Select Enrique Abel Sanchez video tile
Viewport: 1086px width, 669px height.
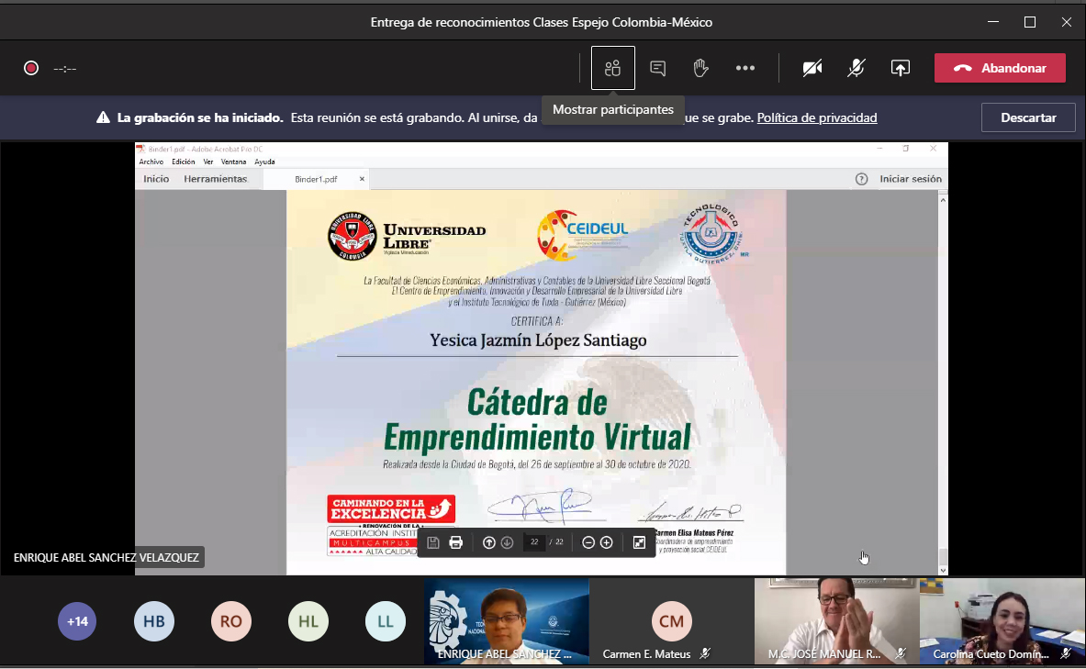(507, 621)
